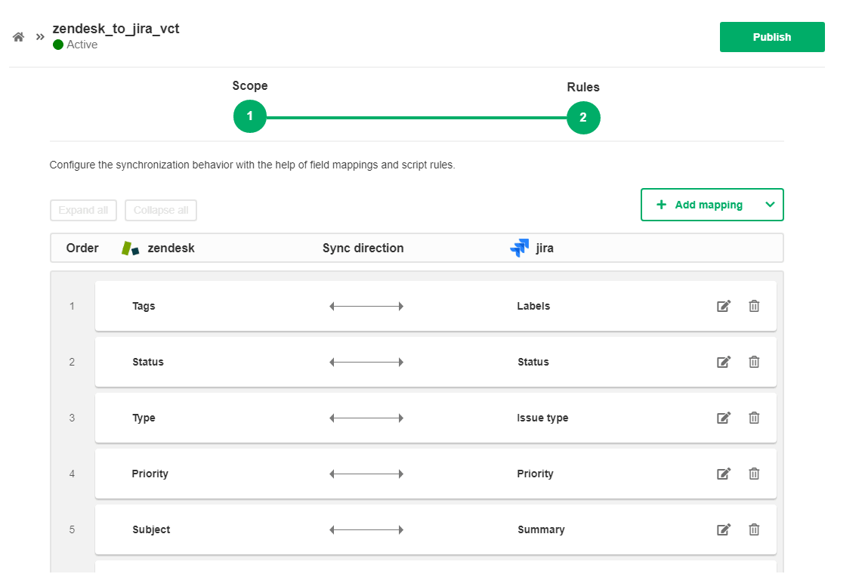
Task: Click the Rules step label
Action: tap(583, 87)
